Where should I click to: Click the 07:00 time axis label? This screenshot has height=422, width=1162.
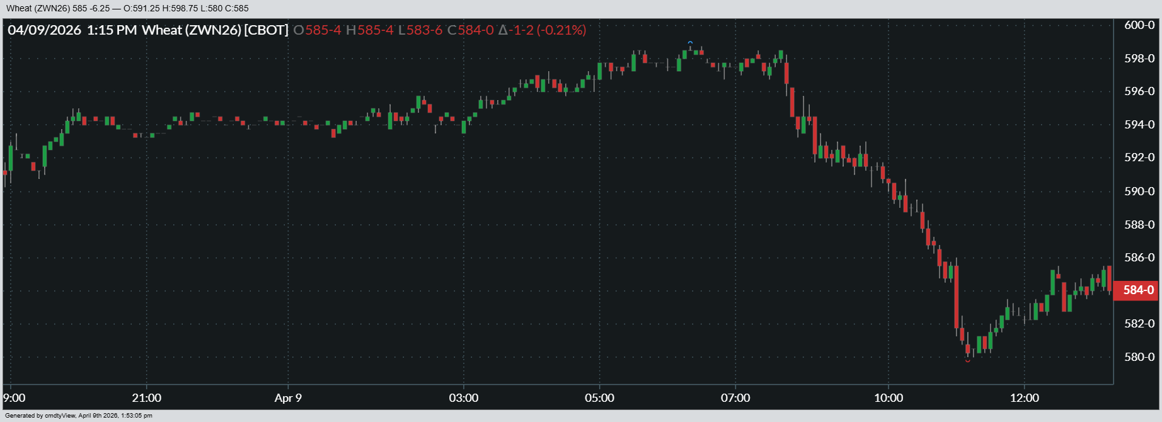pos(735,398)
